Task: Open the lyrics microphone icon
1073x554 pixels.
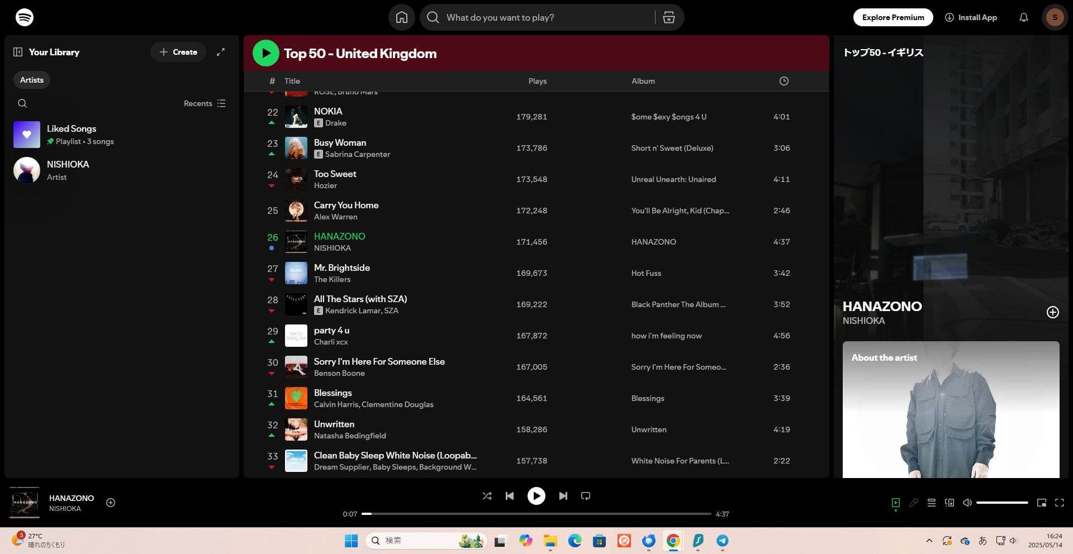Action: [x=914, y=503]
